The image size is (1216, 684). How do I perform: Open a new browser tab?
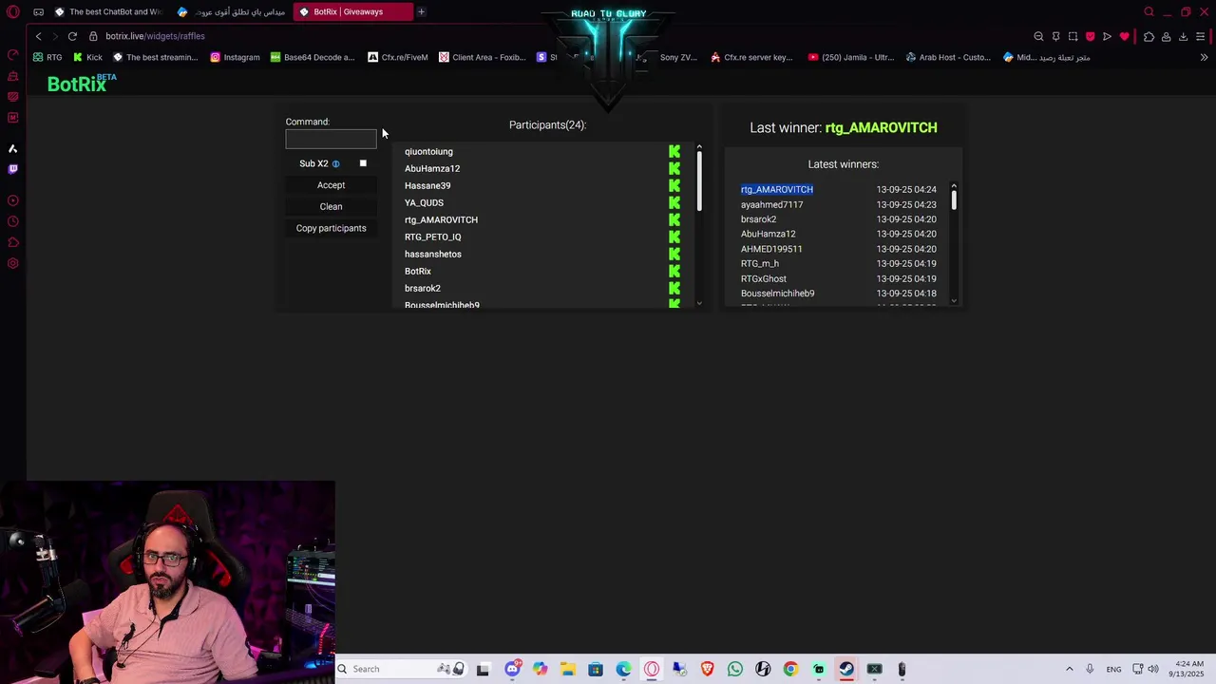(x=421, y=11)
